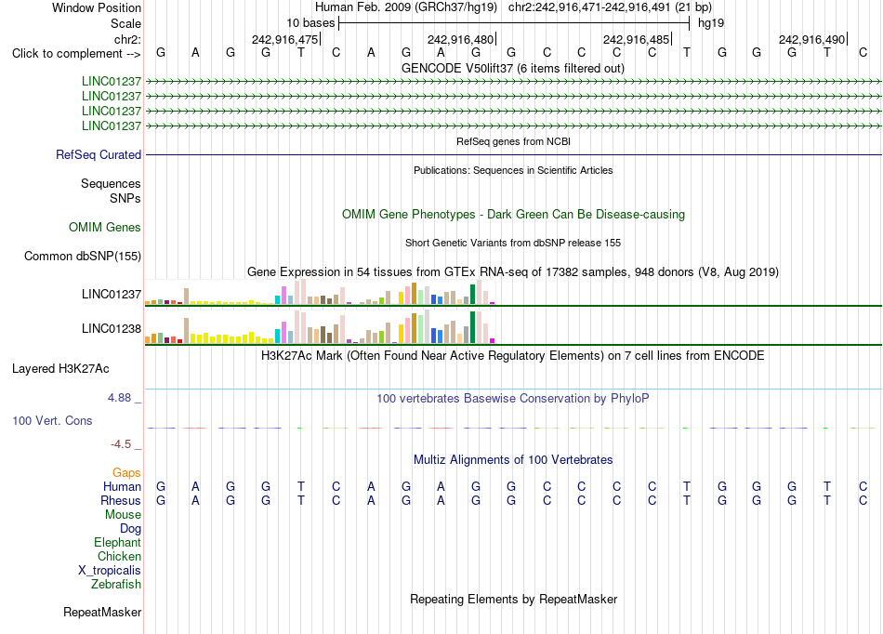Click the OMIM Genes label
Viewport: 883px width, 634px height.
pyautogui.click(x=105, y=227)
